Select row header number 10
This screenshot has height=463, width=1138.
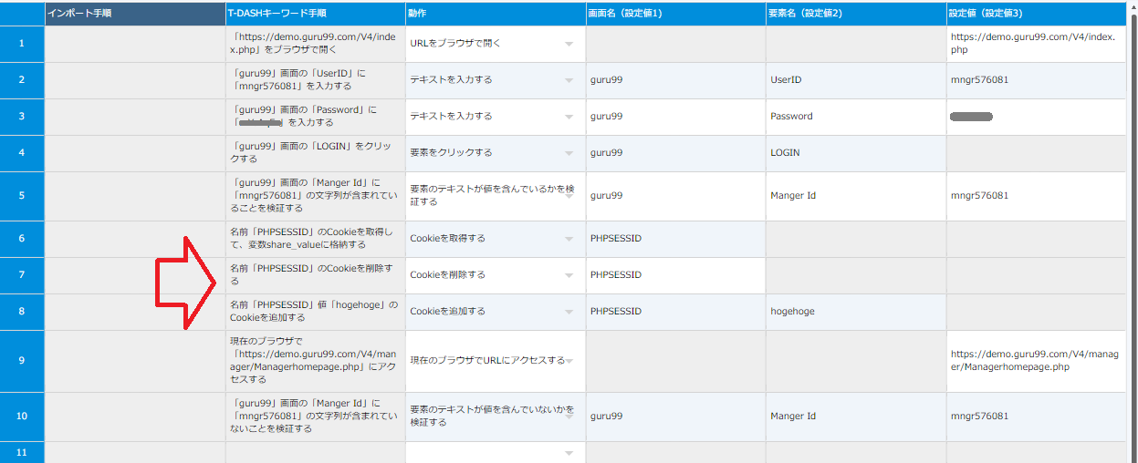tap(22, 417)
